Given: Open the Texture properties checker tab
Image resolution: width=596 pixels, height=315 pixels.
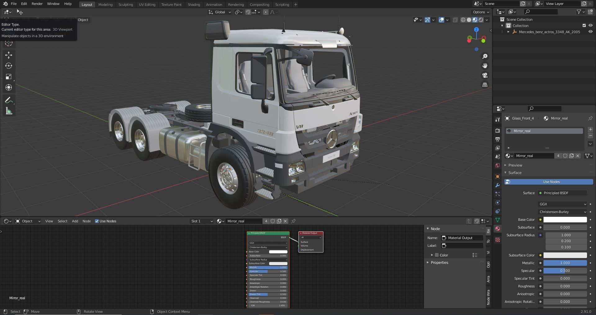Looking at the screenshot, I should coord(498,240).
